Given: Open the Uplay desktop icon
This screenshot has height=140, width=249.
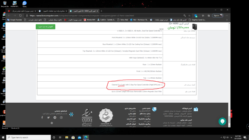Looking at the screenshot, I should (25, 4).
